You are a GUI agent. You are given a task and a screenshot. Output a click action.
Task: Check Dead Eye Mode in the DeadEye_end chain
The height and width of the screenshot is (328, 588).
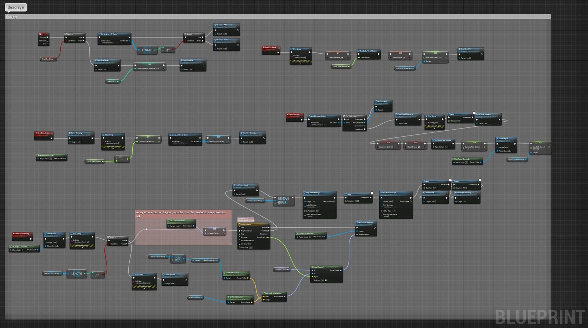pos(392,147)
